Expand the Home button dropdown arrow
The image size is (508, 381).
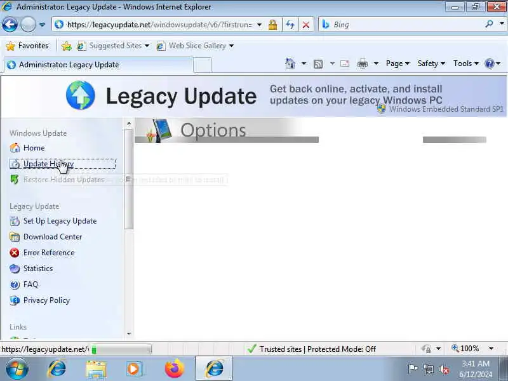(x=304, y=63)
